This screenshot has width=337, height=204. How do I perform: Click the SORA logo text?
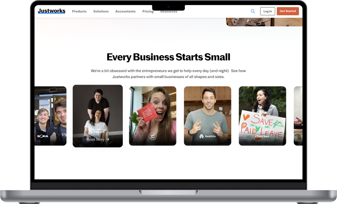[43, 136]
